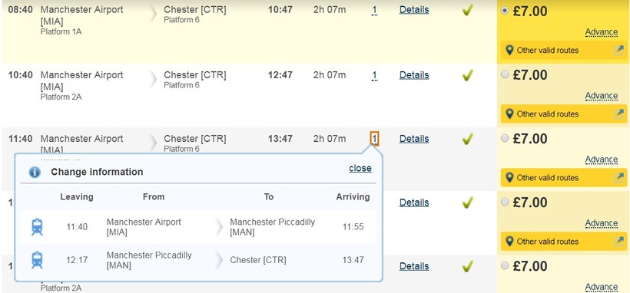The width and height of the screenshot is (630, 293).
Task: Open Details for the 10:40 journey
Action: tap(414, 75)
